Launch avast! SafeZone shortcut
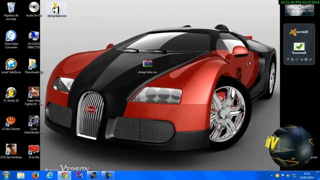Image resolution: width=320 pixels, height=180 pixels. pos(11,66)
